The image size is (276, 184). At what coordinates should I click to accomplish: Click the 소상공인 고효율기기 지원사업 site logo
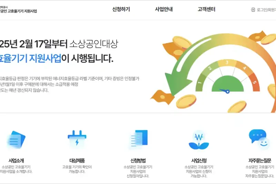(18, 11)
